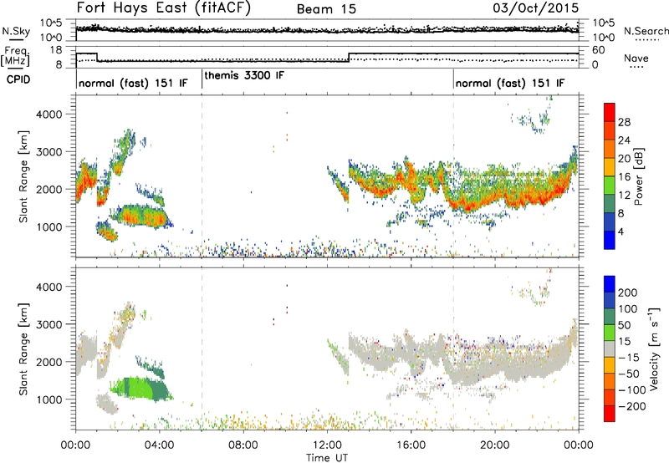Image resolution: width=669 pixels, height=463 pixels.
Task: Click the '20:00' time axis tick
Action: coord(495,445)
